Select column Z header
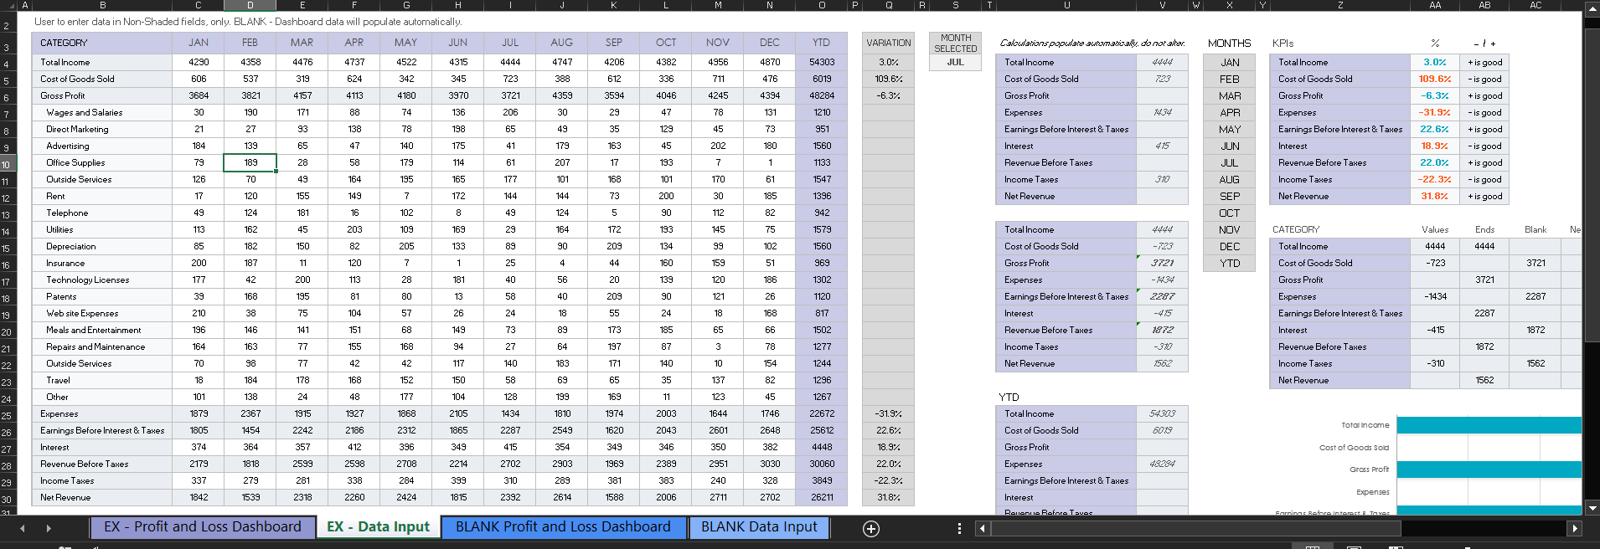Image resolution: width=1600 pixels, height=549 pixels. pyautogui.click(x=1340, y=5)
